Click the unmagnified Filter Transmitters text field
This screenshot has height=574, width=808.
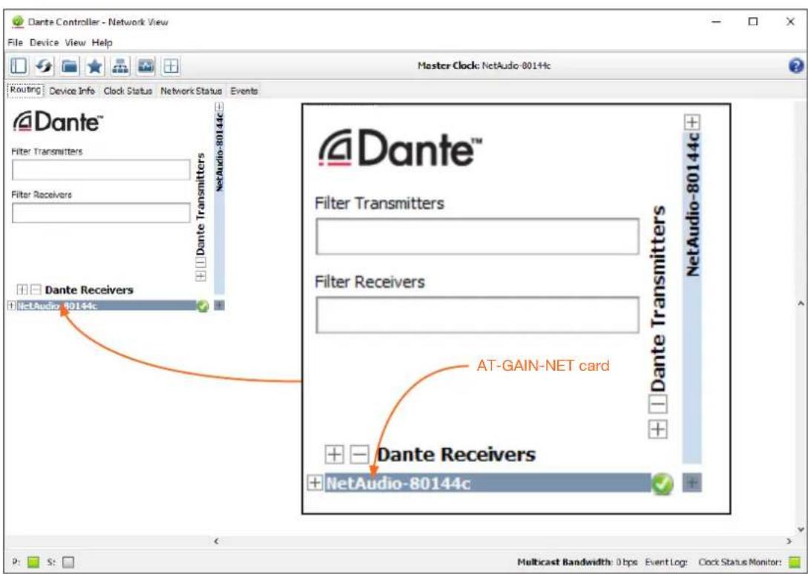click(x=101, y=170)
